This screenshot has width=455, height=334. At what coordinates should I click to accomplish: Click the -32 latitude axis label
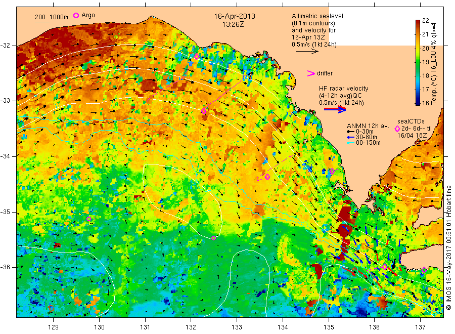(5, 46)
